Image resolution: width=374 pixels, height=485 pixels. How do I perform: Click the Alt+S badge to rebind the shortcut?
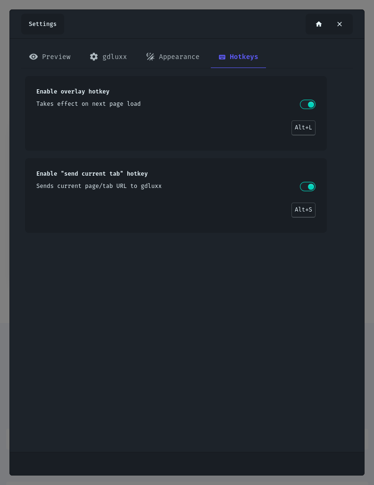click(x=303, y=210)
